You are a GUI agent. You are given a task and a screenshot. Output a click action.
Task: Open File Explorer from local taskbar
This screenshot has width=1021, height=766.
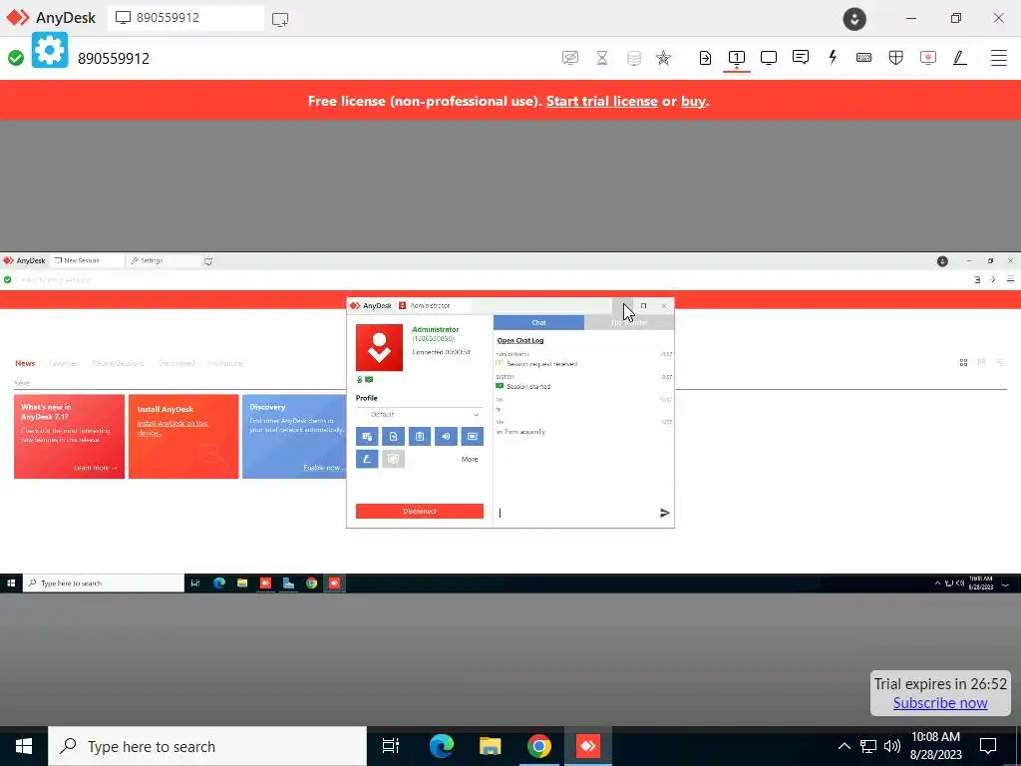pyautogui.click(x=491, y=746)
